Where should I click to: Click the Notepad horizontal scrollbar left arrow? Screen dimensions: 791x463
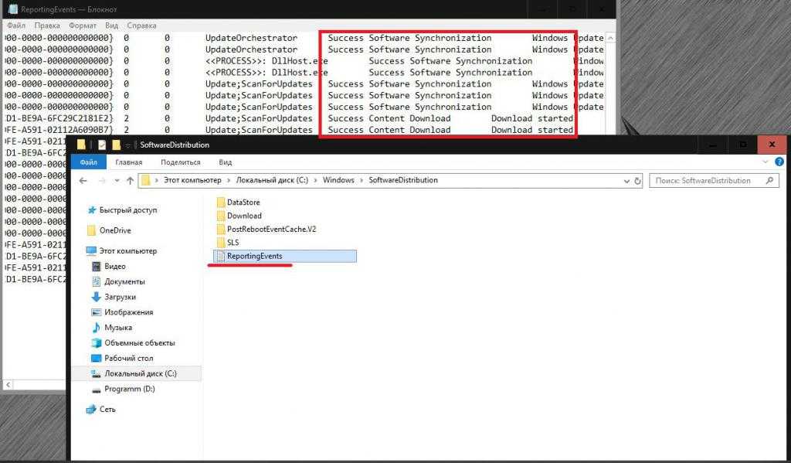[x=8, y=386]
